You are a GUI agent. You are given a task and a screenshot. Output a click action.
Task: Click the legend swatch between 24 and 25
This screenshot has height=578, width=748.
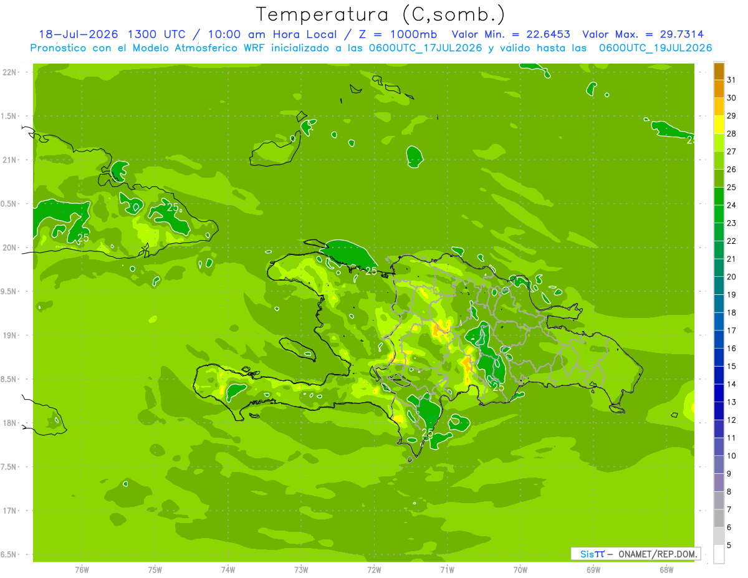719,196
